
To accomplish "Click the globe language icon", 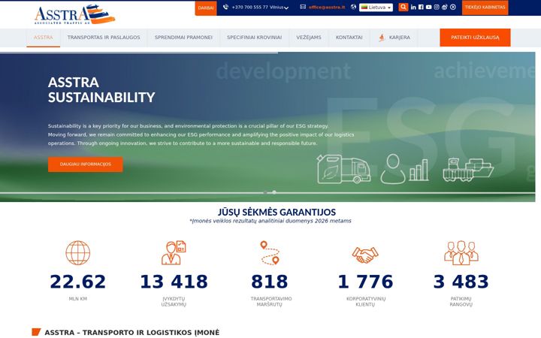I will [353, 7].
